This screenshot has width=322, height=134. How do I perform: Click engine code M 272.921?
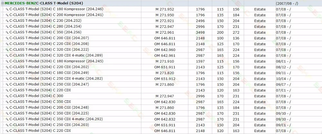(165, 21)
